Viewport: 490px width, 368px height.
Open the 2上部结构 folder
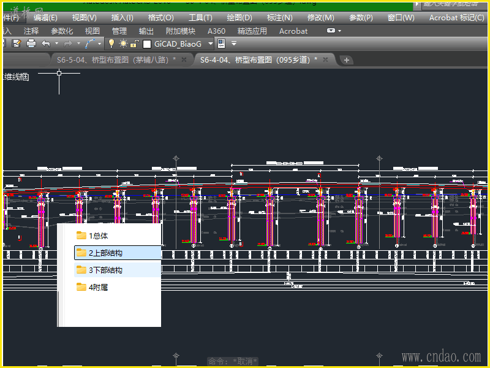click(105, 253)
